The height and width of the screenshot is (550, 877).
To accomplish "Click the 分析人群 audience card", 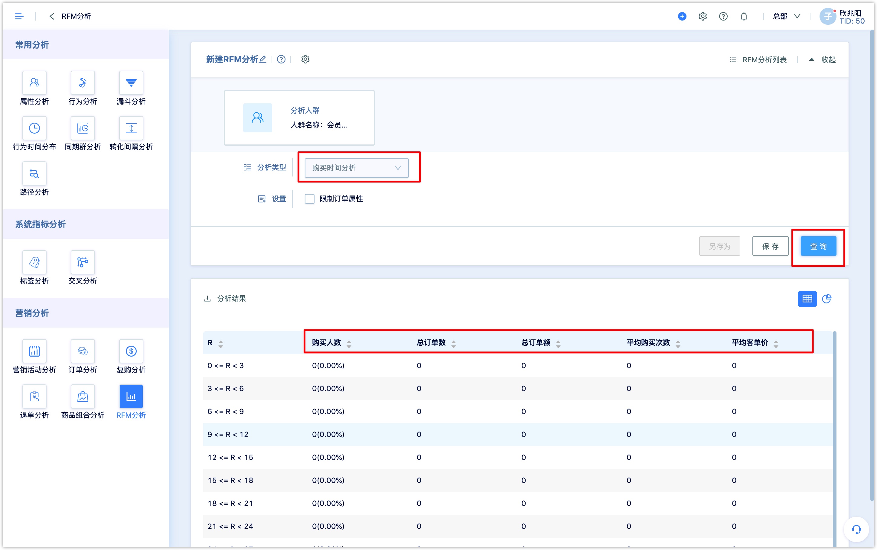I will [x=299, y=118].
